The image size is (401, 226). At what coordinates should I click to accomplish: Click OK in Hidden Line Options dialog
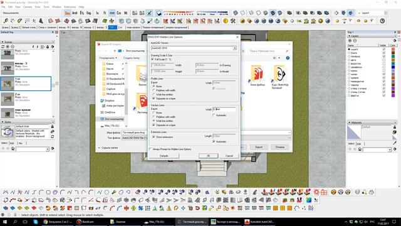209,156
